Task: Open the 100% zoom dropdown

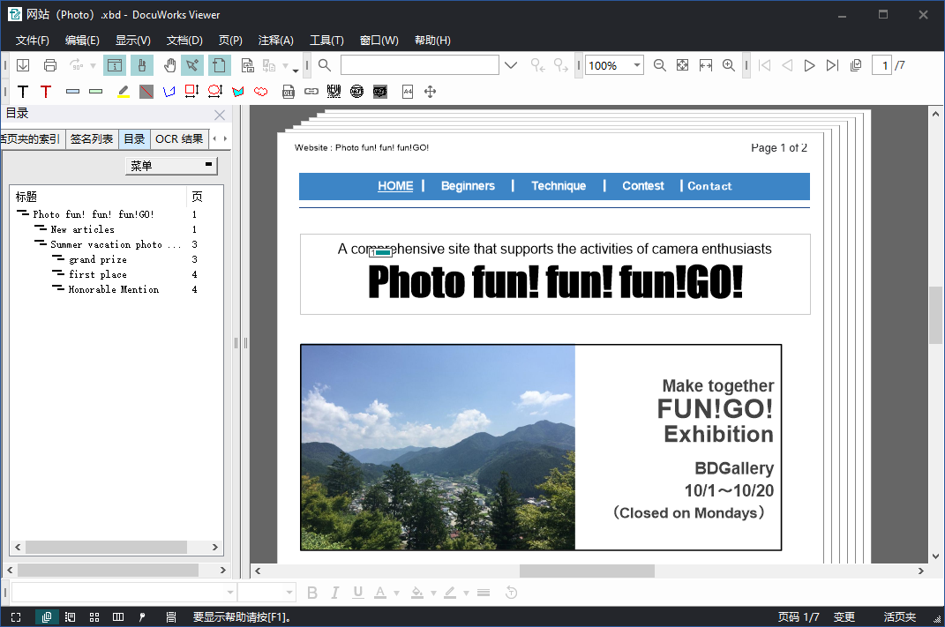Action: click(x=636, y=65)
